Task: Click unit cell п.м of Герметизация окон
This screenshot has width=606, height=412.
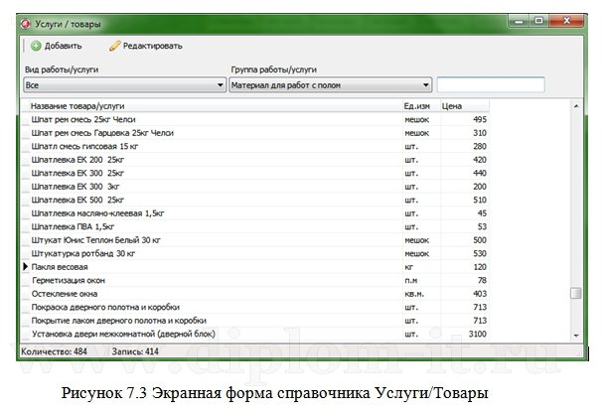Action: tap(421, 280)
